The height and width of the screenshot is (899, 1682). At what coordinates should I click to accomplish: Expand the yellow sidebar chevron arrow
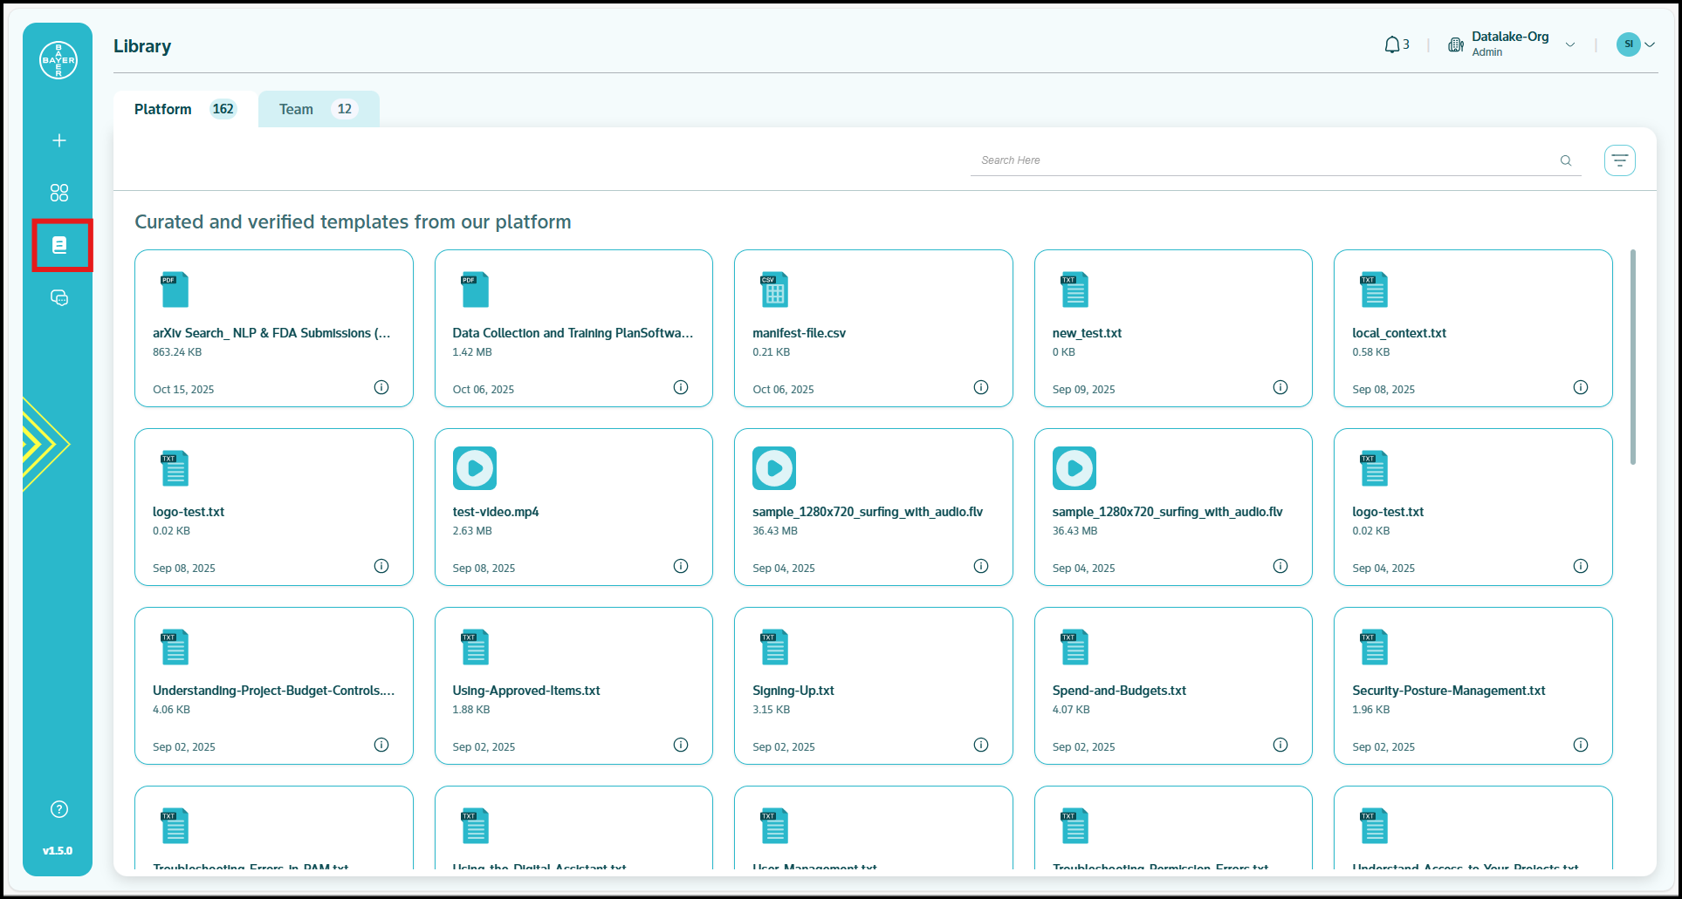pyautogui.click(x=42, y=445)
